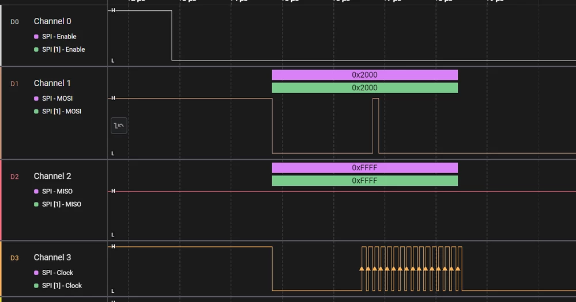Click the SPI [1] - Clock analyzer label
Viewport: 576px width, 302px height.
click(x=62, y=285)
